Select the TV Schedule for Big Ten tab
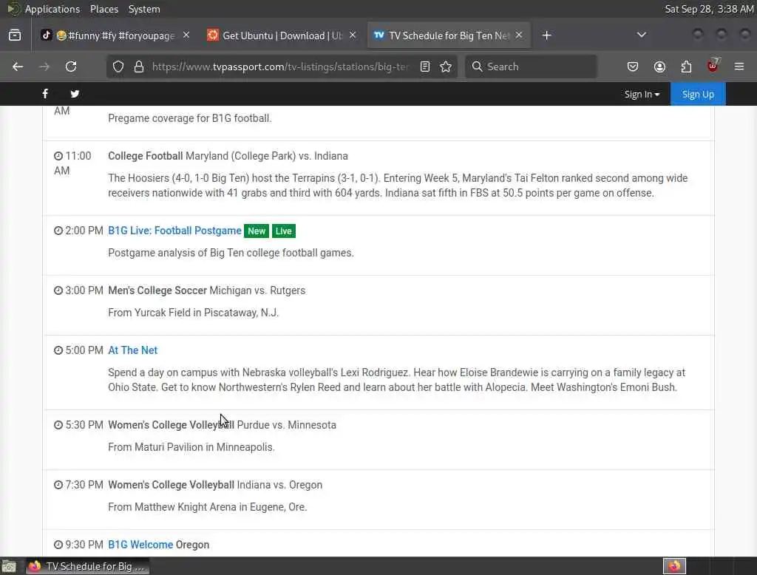The width and height of the screenshot is (757, 575). pyautogui.click(x=449, y=35)
